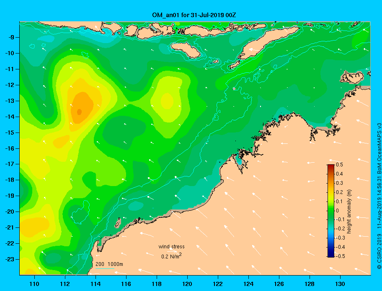Click the '-12' latitude axis label
Viewport: 382px width, 291px height.
[10, 85]
